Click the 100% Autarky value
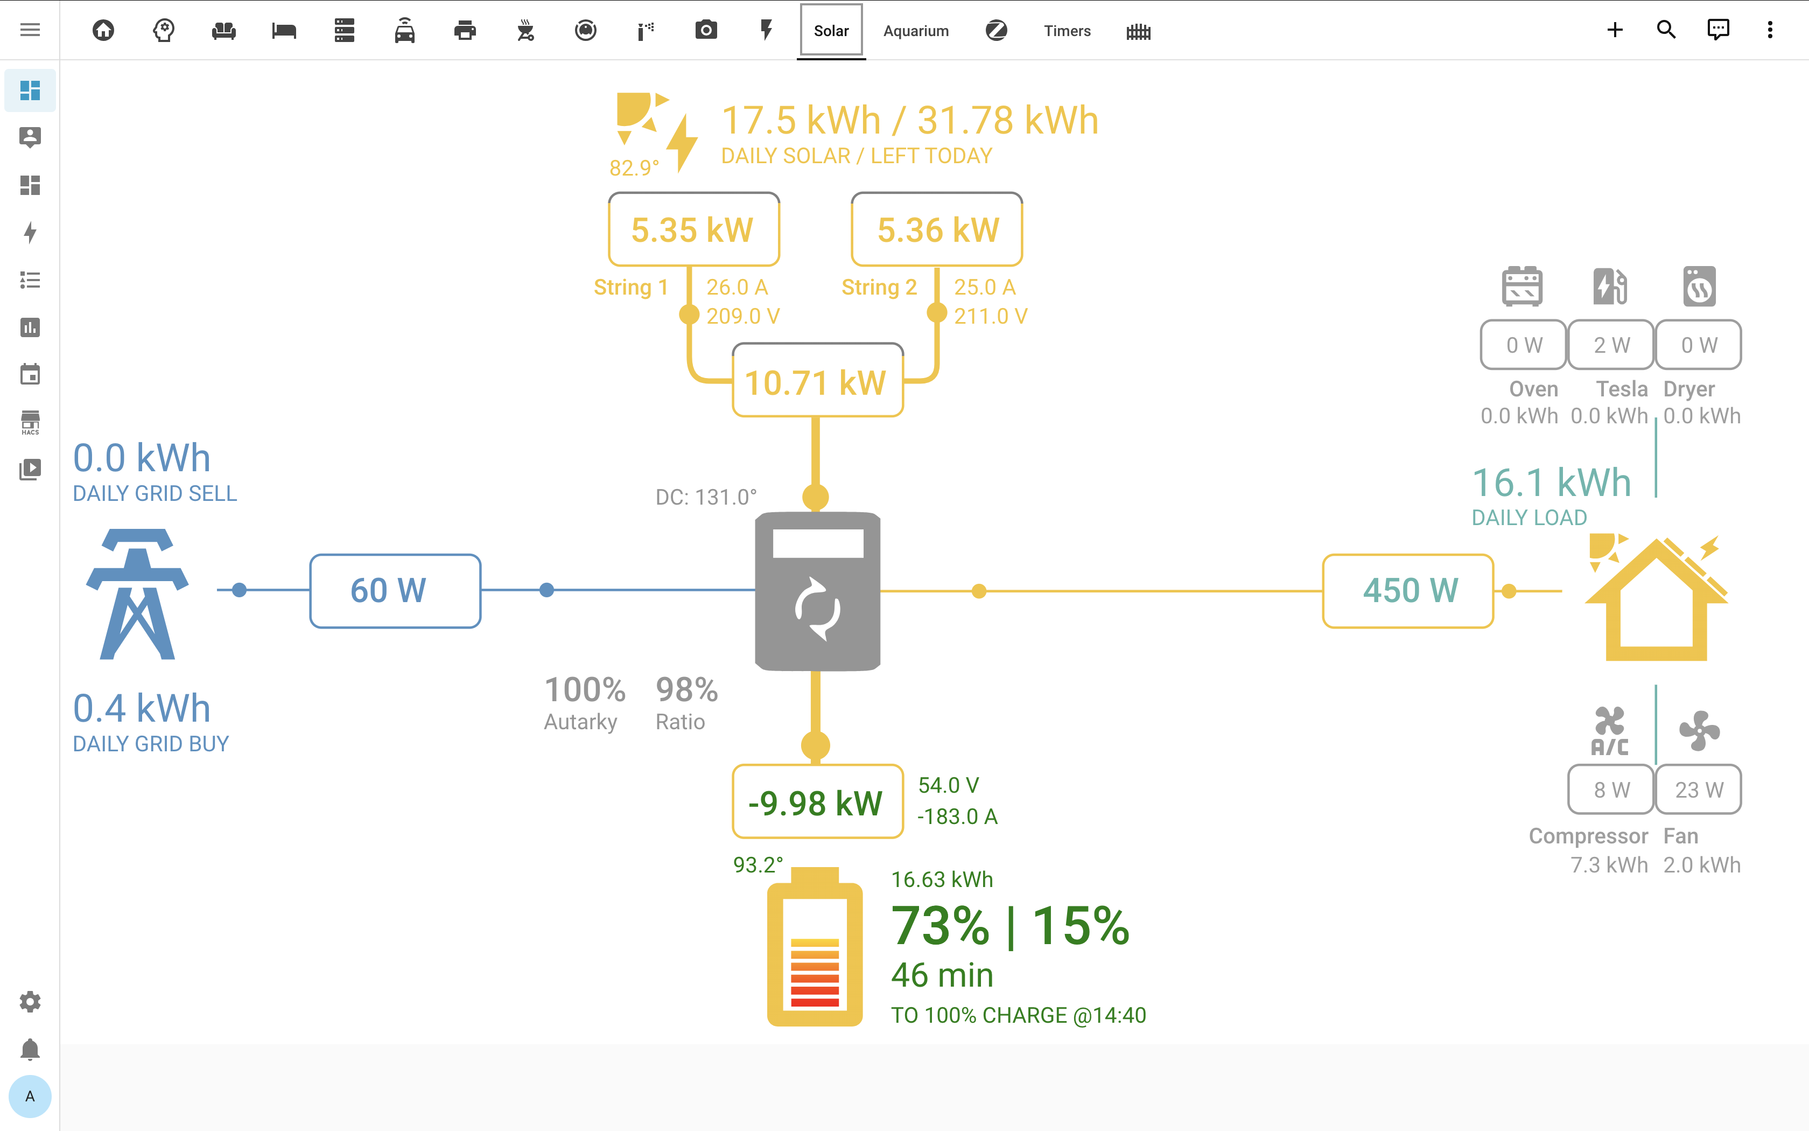 pyautogui.click(x=585, y=689)
